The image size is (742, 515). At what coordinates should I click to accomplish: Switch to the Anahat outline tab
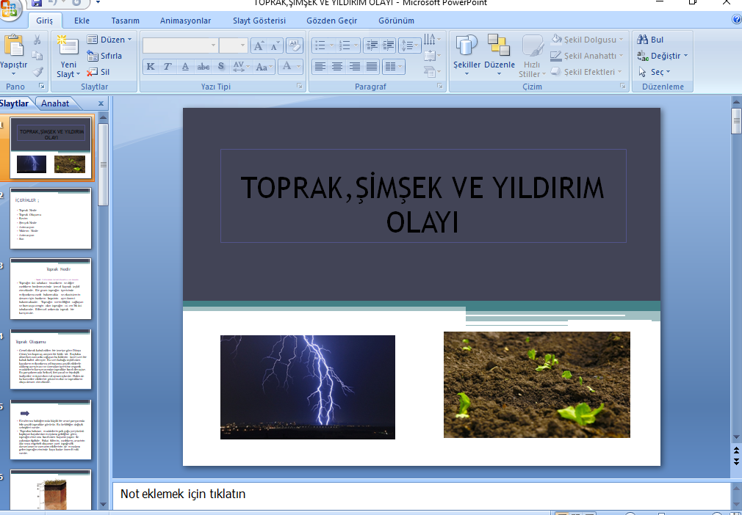(55, 103)
